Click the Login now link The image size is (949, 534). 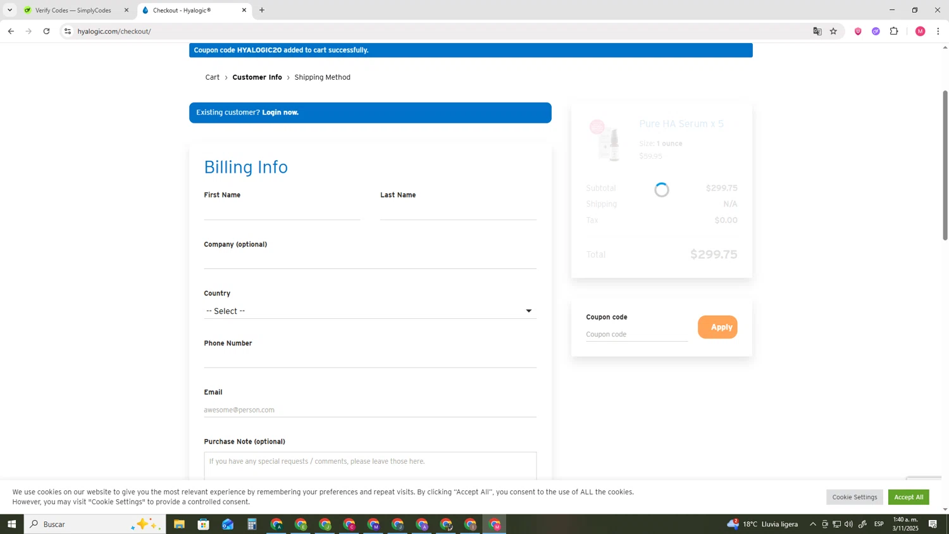280,113
